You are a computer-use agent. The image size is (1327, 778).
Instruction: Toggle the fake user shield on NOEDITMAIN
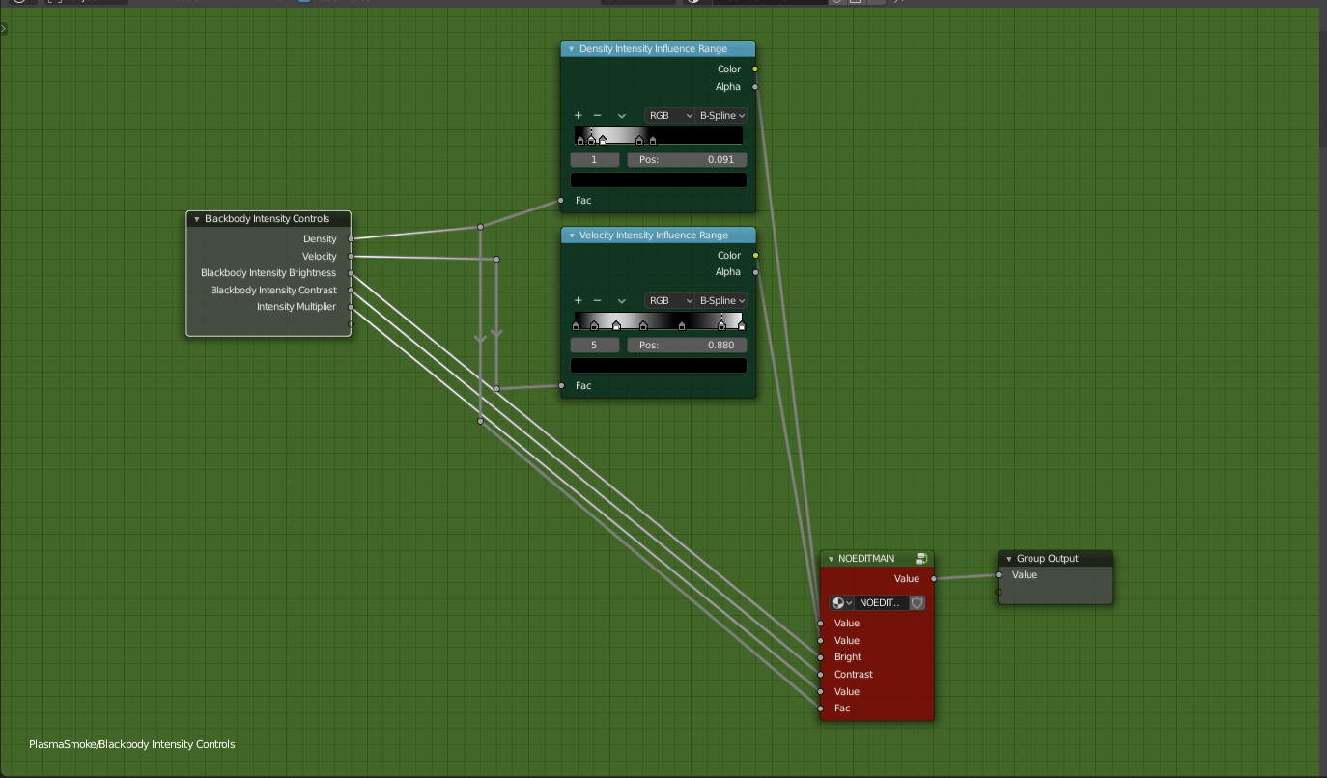[x=916, y=602]
